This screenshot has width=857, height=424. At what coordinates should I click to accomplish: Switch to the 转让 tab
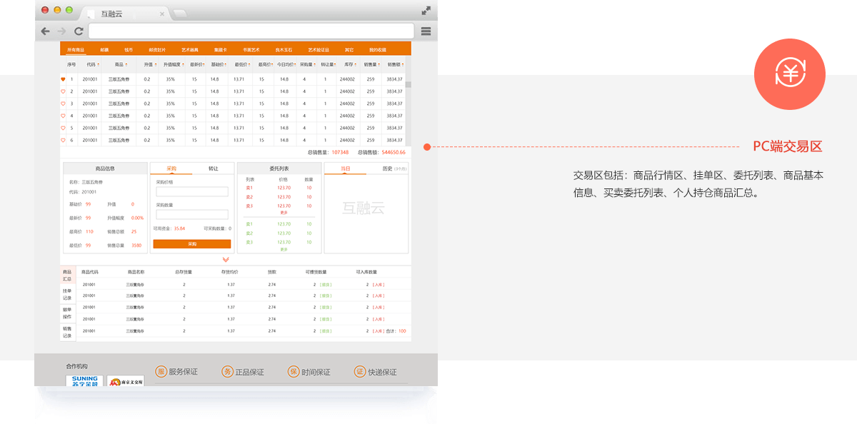[x=213, y=168]
